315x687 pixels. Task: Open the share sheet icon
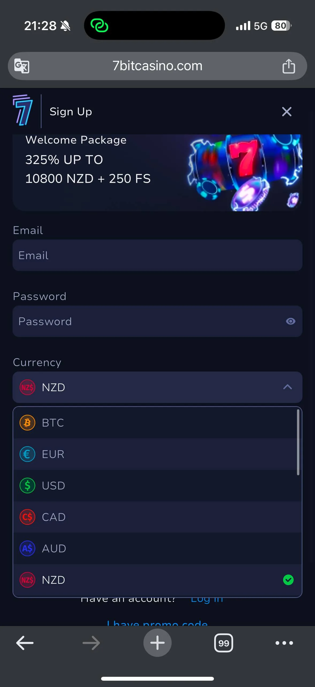tap(289, 66)
